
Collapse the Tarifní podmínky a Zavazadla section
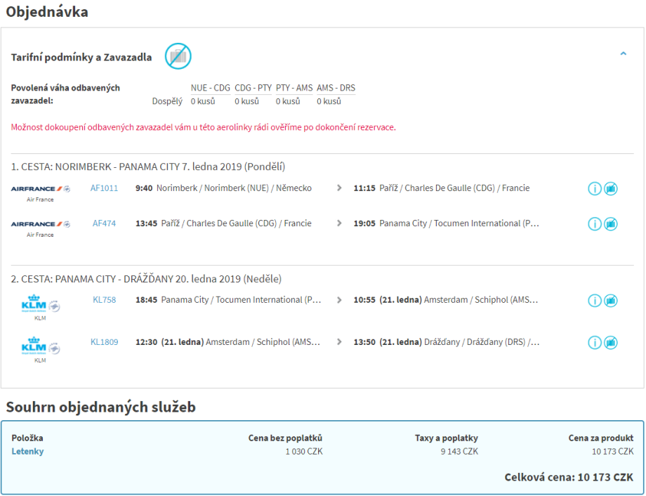click(623, 53)
